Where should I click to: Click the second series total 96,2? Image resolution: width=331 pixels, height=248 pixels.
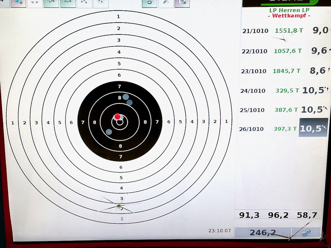tap(278, 215)
